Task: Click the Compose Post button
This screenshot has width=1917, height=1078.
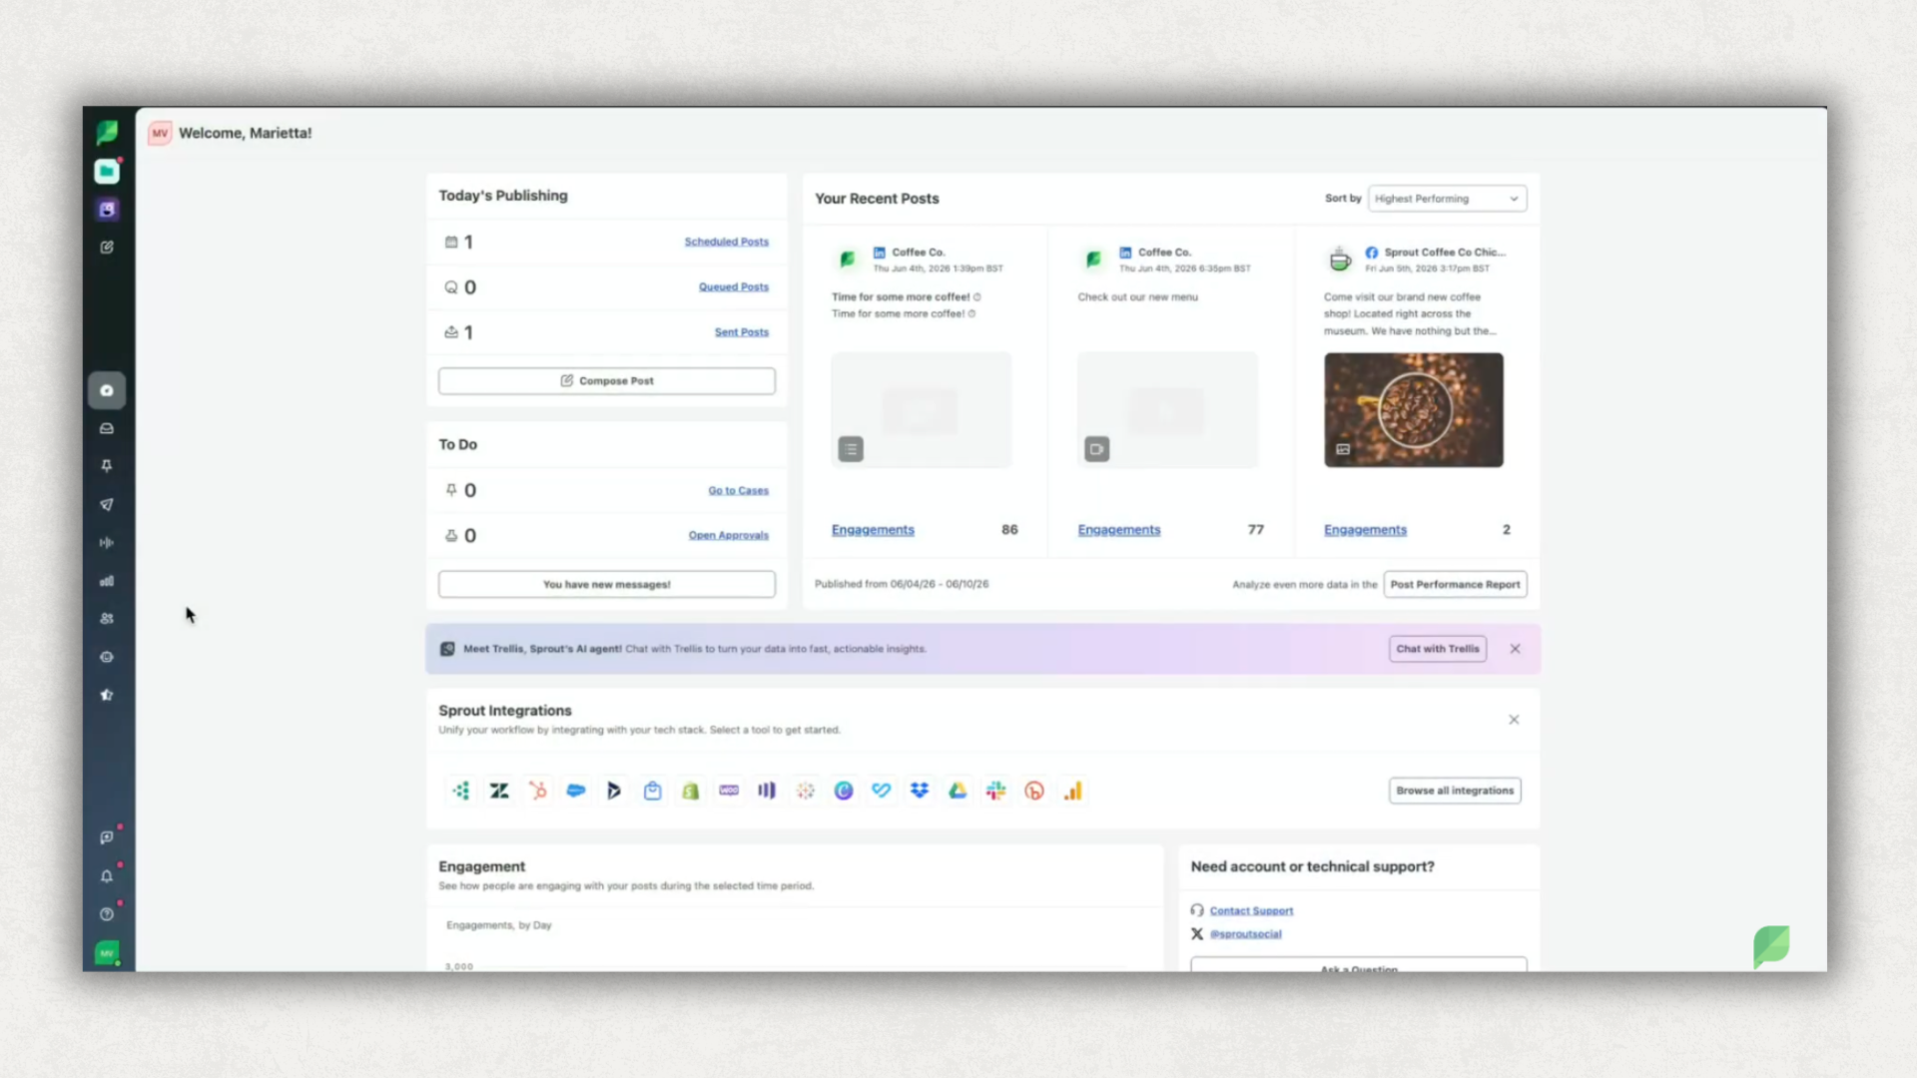Action: click(606, 380)
